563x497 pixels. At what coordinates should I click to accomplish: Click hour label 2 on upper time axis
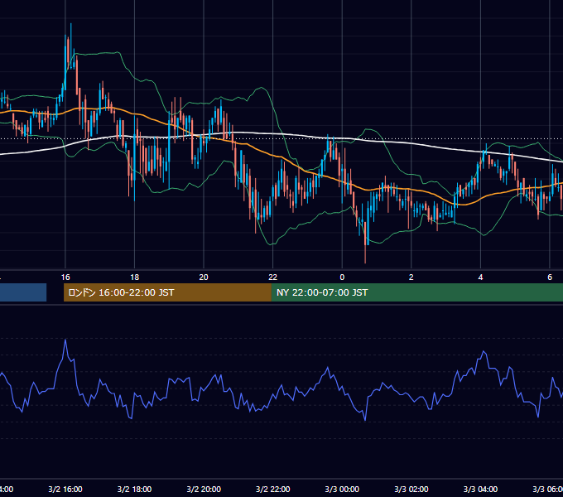(x=411, y=277)
